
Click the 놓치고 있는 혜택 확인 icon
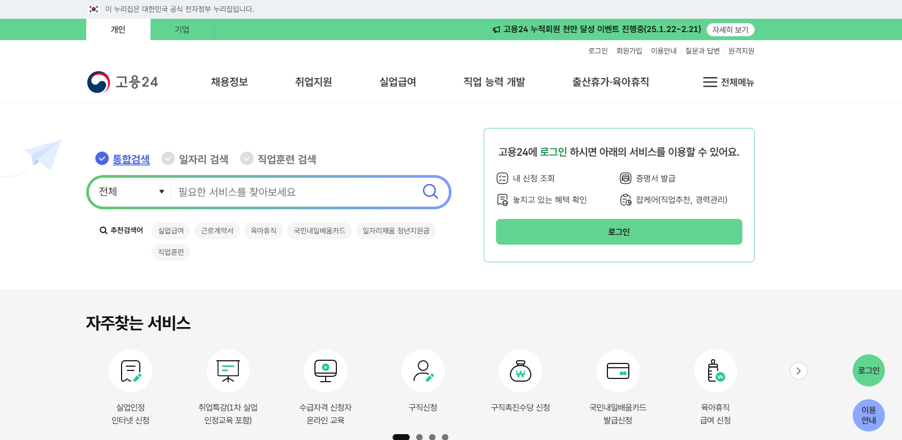[x=502, y=200]
